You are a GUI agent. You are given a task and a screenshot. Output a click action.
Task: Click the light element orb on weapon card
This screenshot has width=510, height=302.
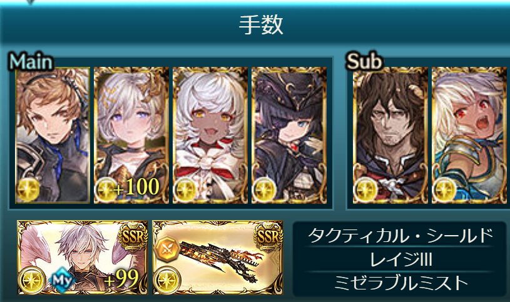pyautogui.click(x=167, y=280)
